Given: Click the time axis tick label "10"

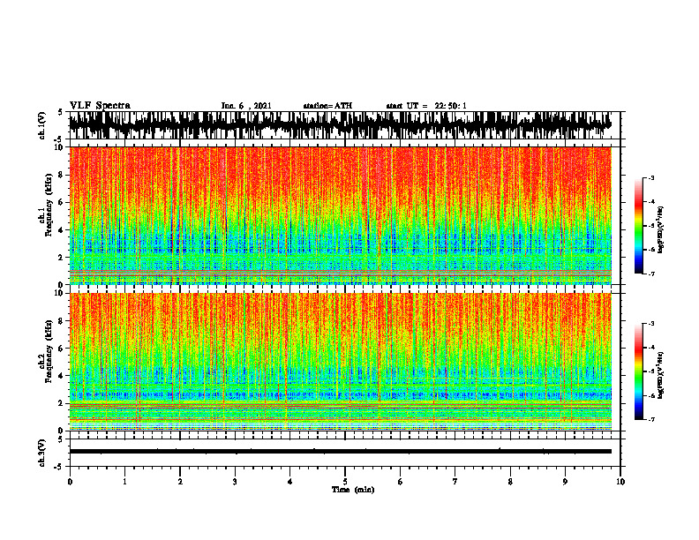Looking at the screenshot, I should coord(620,482).
